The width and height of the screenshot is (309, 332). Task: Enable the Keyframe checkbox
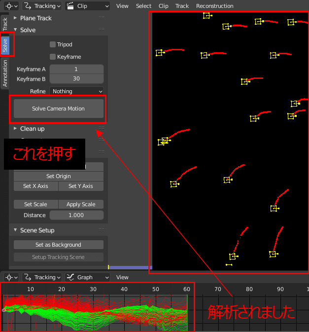click(x=52, y=57)
